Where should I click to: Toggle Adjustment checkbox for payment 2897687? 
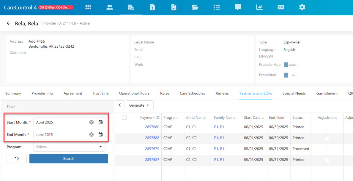tap(327, 160)
